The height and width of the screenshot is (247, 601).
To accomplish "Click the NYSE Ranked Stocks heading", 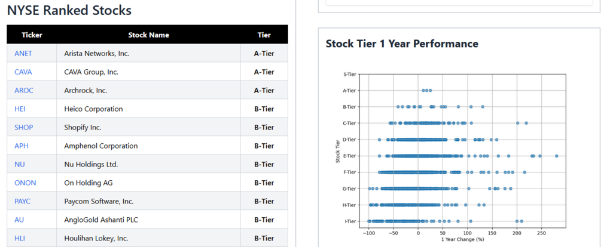I will point(69,10).
